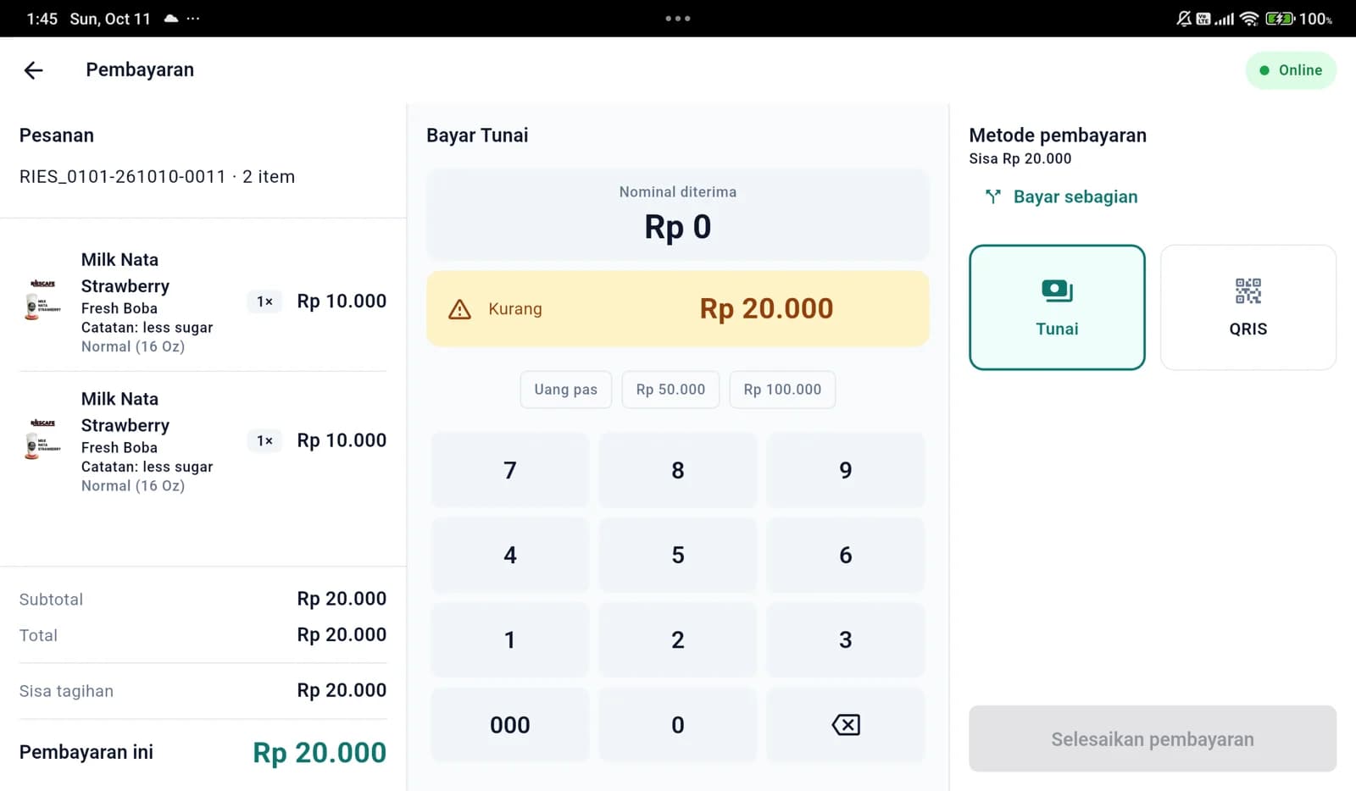Screen dimensions: 1356x791
Task: Click the Metode pembayaran heading
Action: (1058, 136)
